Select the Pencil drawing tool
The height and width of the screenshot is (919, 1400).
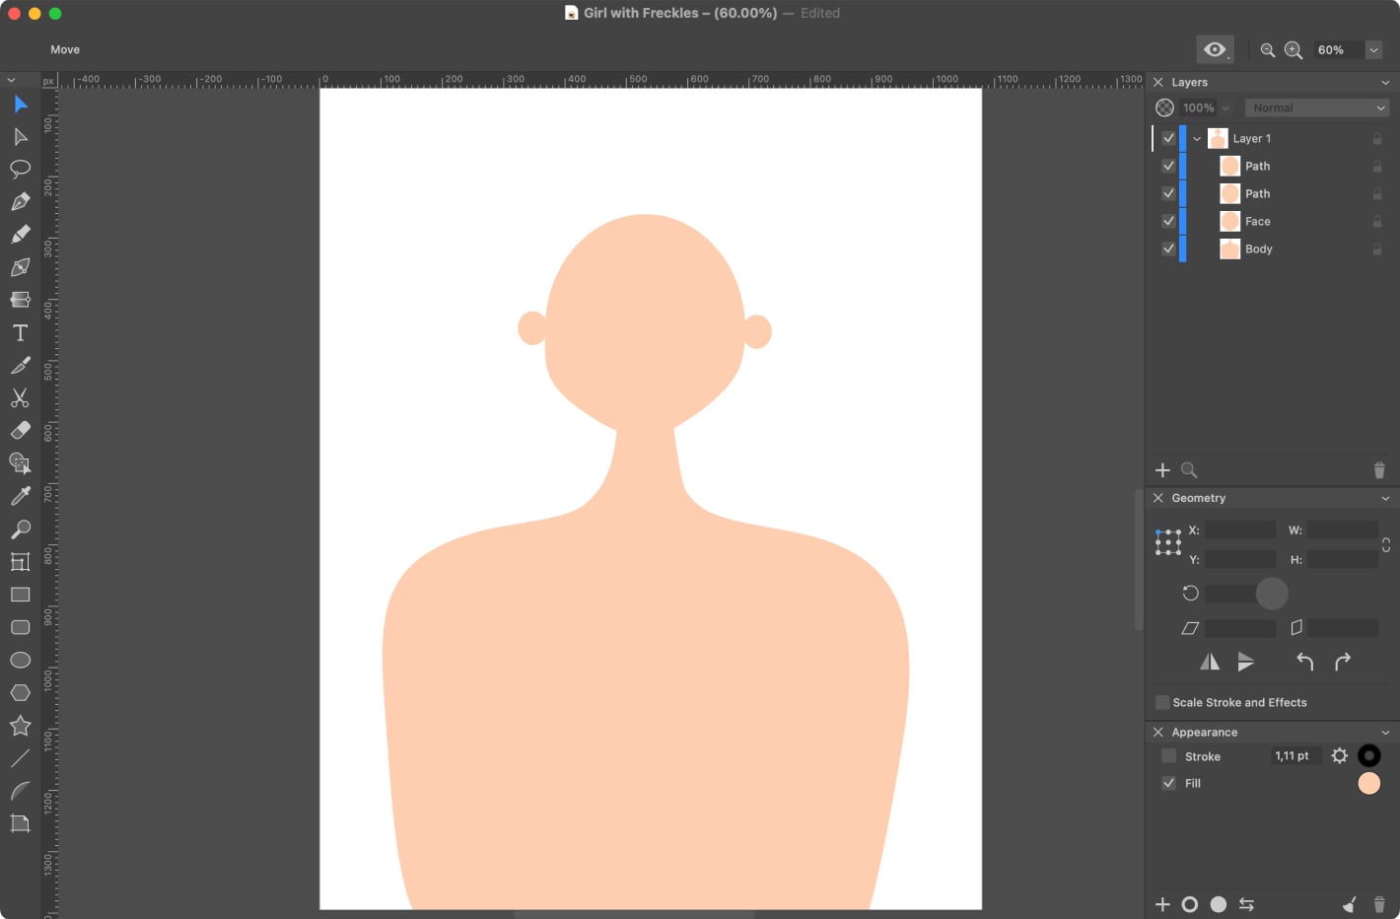20,234
